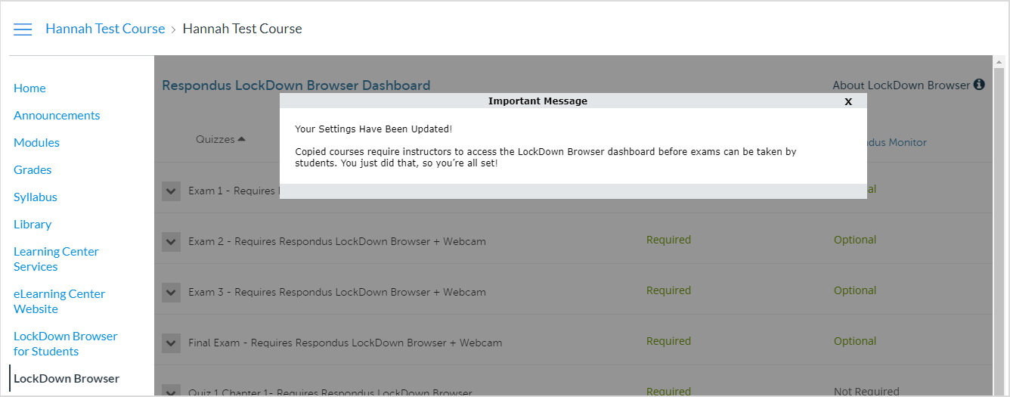The height and width of the screenshot is (397, 1010).
Task: Open LockDown Browser for Students link
Action: click(x=66, y=343)
